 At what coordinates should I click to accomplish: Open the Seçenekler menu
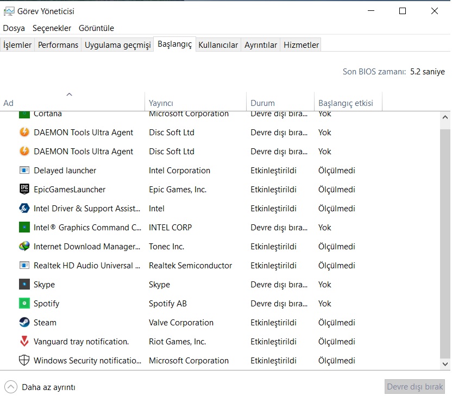point(52,28)
